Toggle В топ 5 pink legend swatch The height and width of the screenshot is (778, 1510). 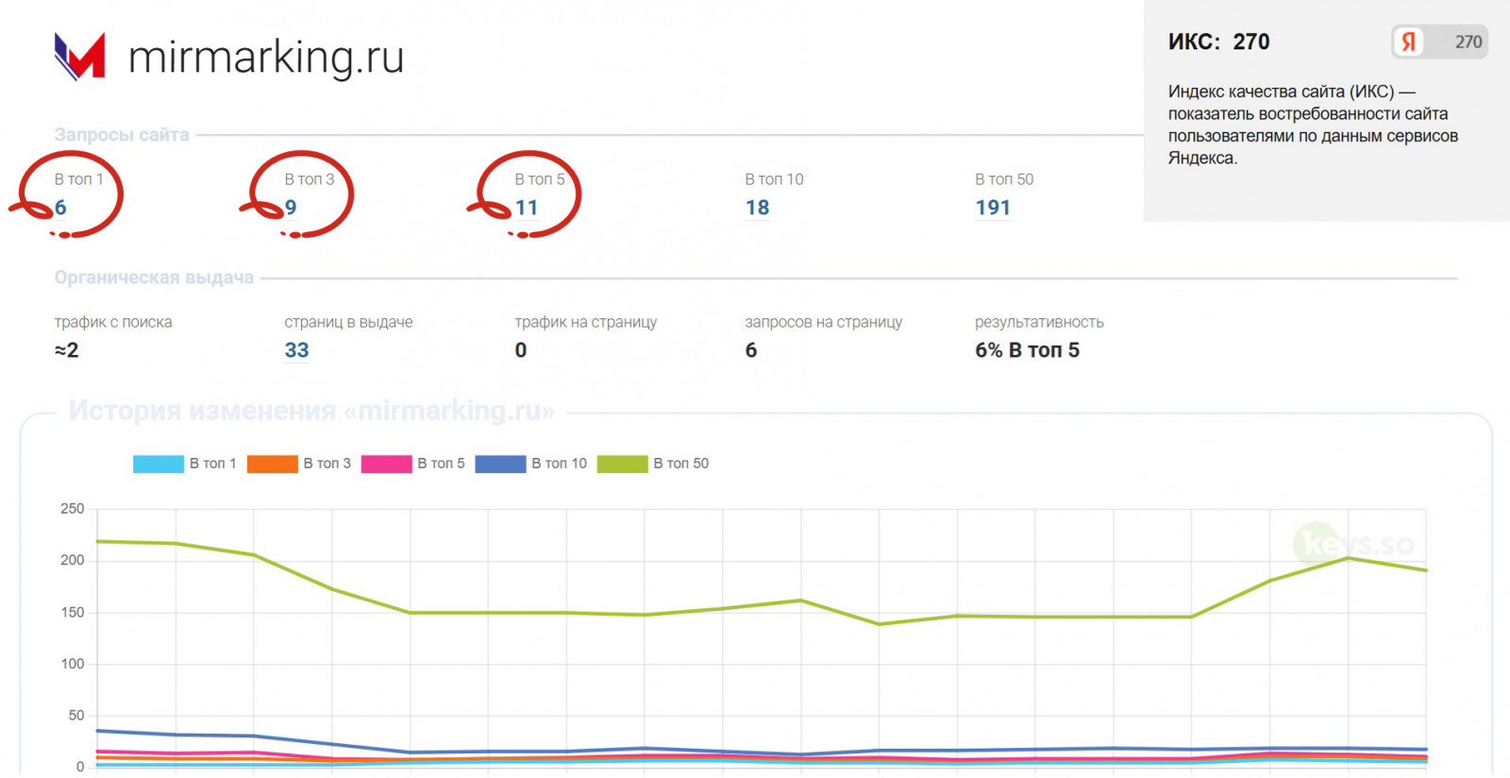coord(387,464)
